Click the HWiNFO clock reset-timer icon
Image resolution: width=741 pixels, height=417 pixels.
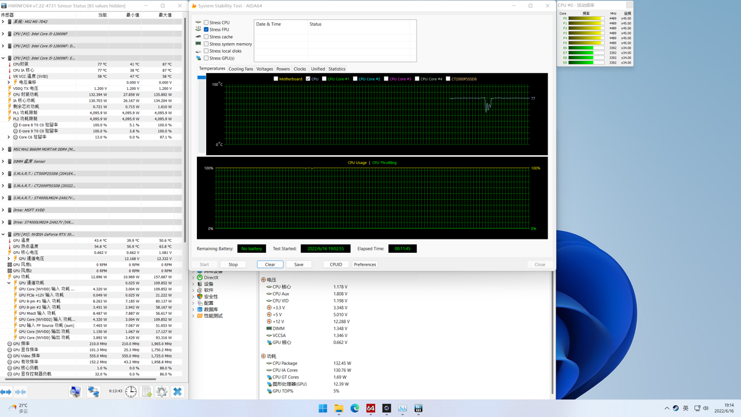[131, 392]
